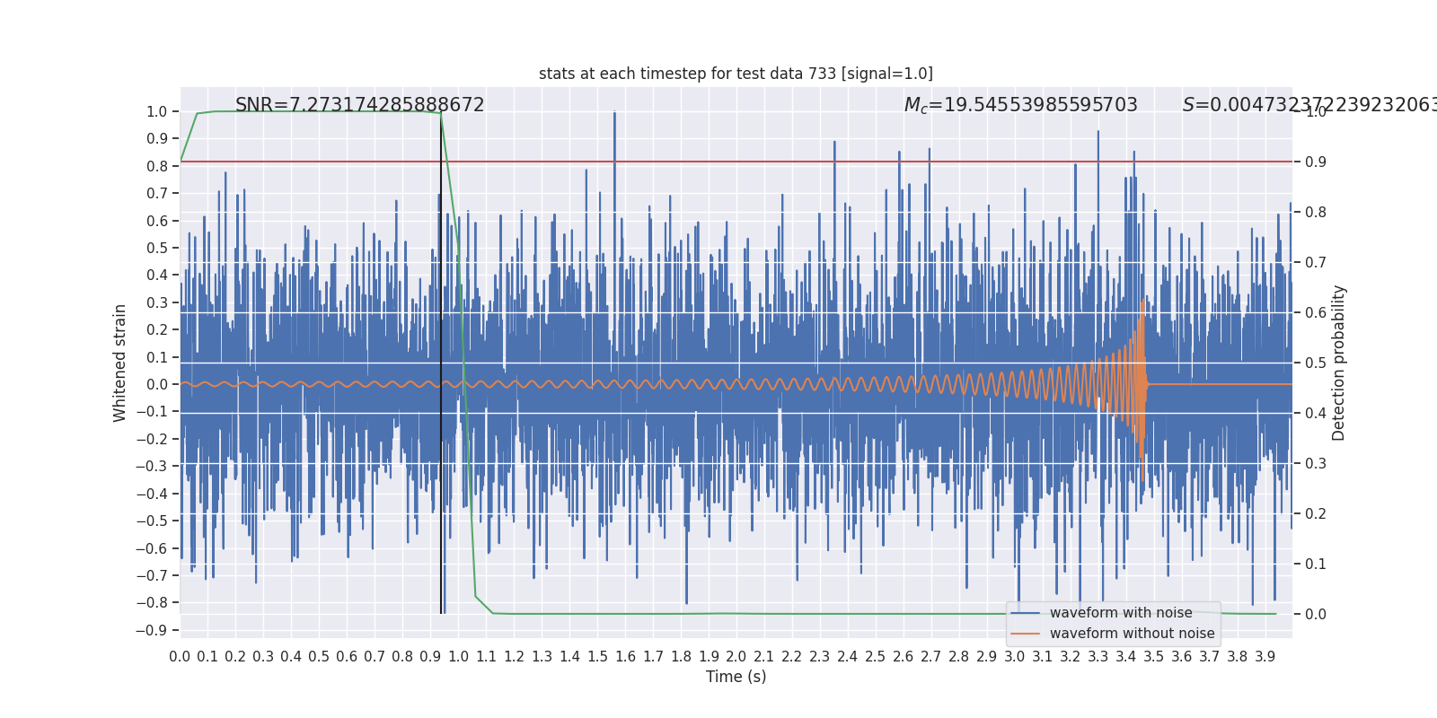Screen dimensions: 1437x718
Task: Select the 2.0 tick on time axis
Action: click(736, 657)
